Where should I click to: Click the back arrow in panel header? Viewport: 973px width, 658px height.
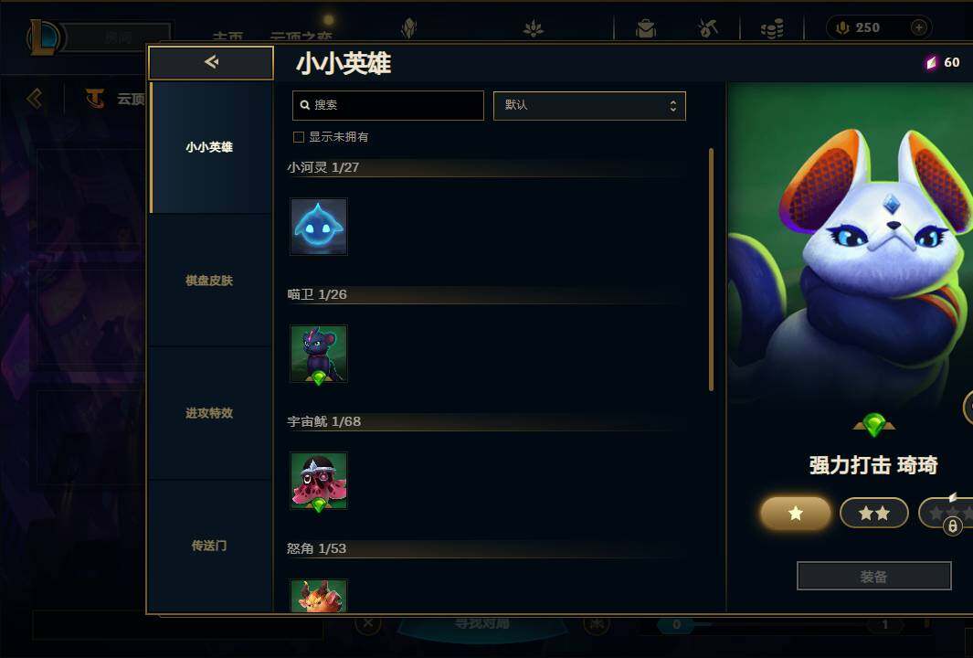[x=211, y=62]
